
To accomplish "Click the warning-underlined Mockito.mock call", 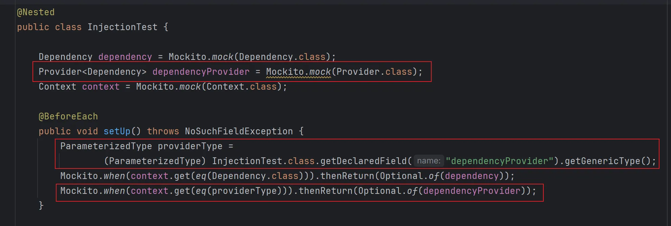I will point(298,72).
